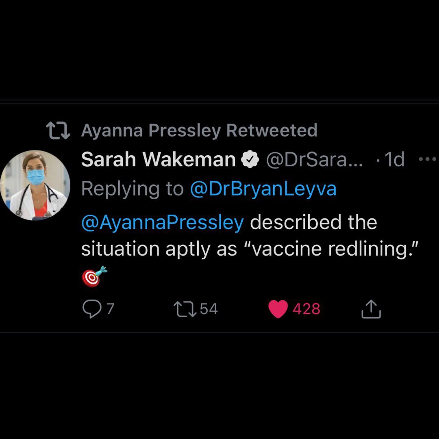Click the "Replying to" text
The height and width of the screenshot is (439, 439).
click(x=133, y=189)
